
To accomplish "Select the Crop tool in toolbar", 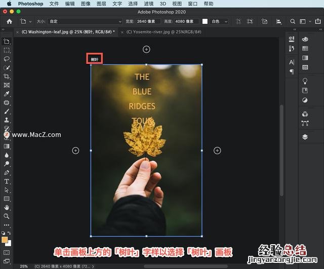I will click(x=7, y=76).
